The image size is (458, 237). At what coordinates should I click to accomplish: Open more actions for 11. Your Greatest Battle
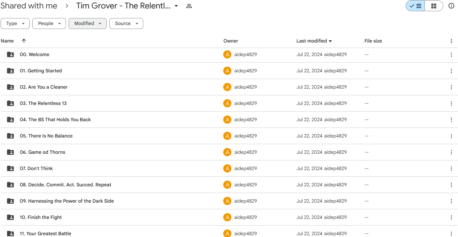451,234
